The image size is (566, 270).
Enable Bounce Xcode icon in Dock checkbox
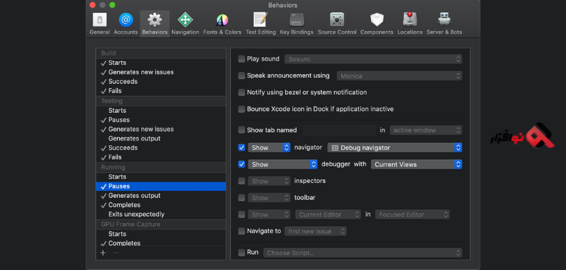coord(242,109)
